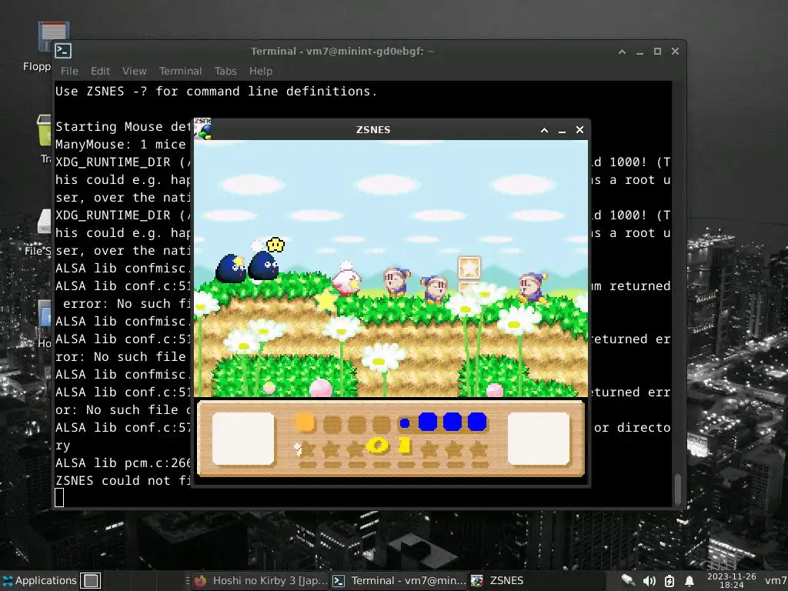Click the Terminal window title text
Viewport: 788px width, 591px height.
tap(342, 52)
